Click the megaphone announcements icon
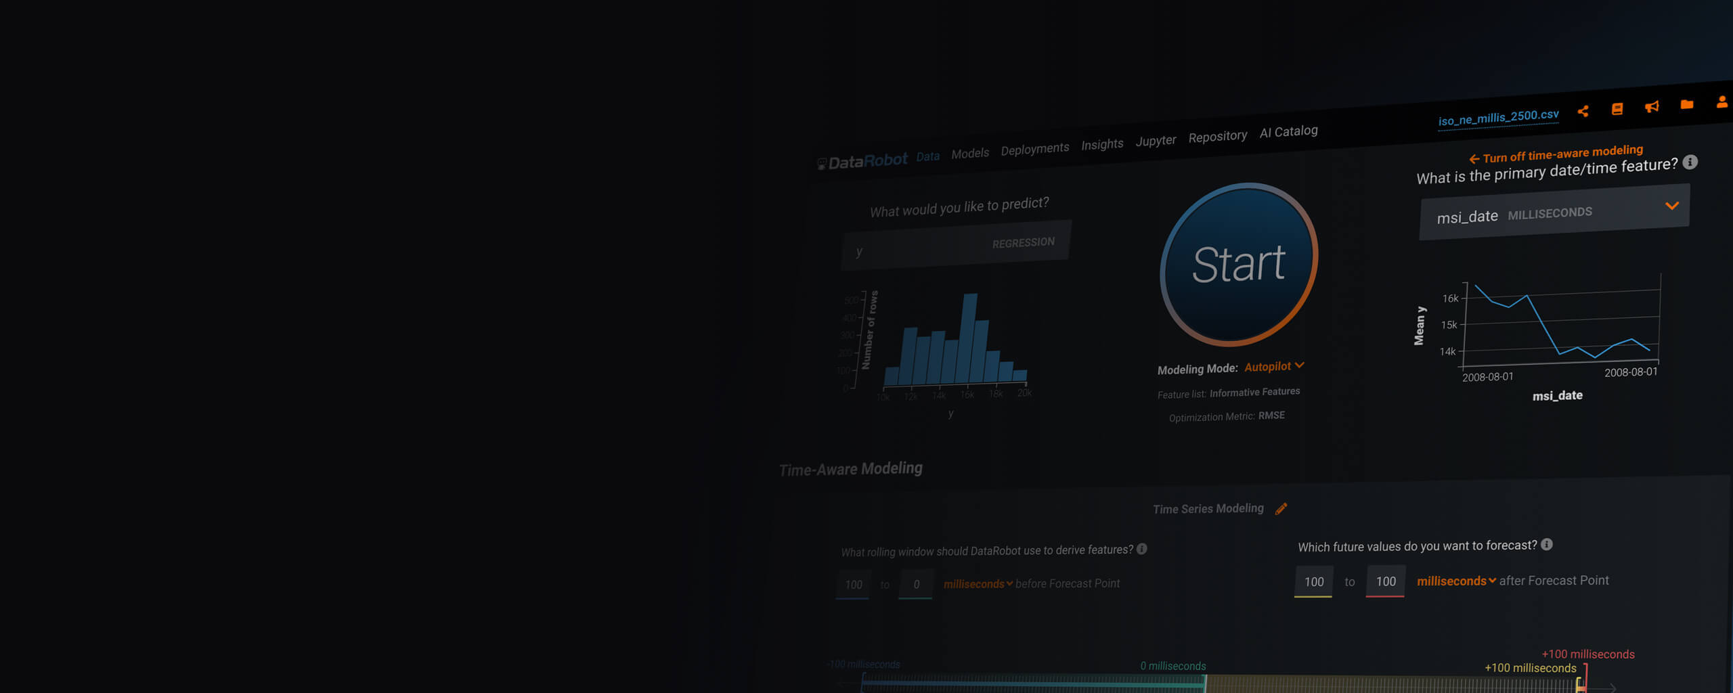The image size is (1733, 693). [1652, 107]
